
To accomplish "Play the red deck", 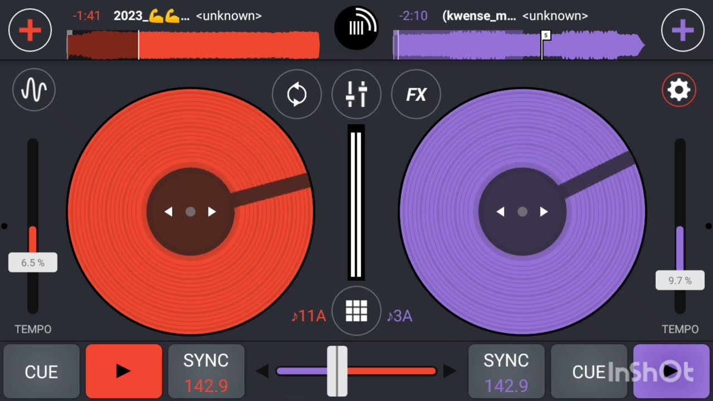I will tap(124, 371).
